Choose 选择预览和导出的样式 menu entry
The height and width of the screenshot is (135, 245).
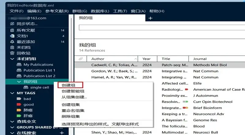pyautogui.click(x=100, y=124)
